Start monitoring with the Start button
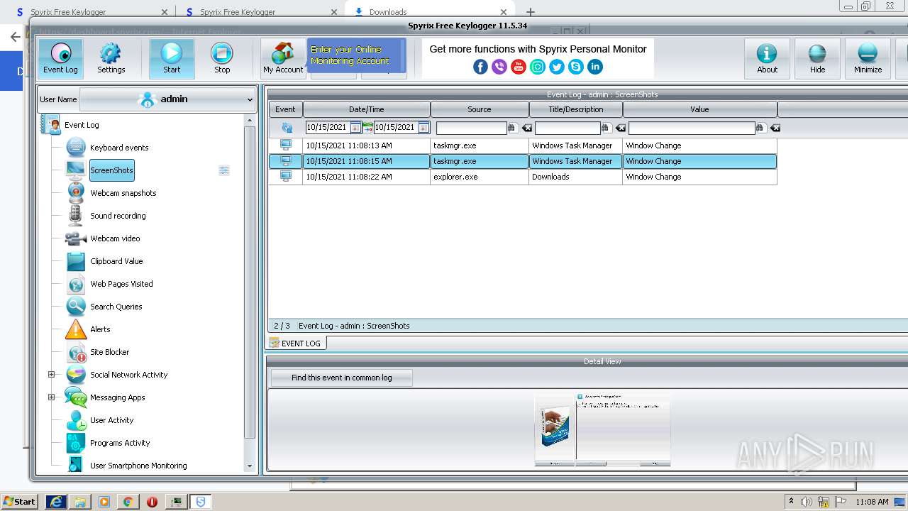This screenshot has width=908, height=511. point(172,58)
